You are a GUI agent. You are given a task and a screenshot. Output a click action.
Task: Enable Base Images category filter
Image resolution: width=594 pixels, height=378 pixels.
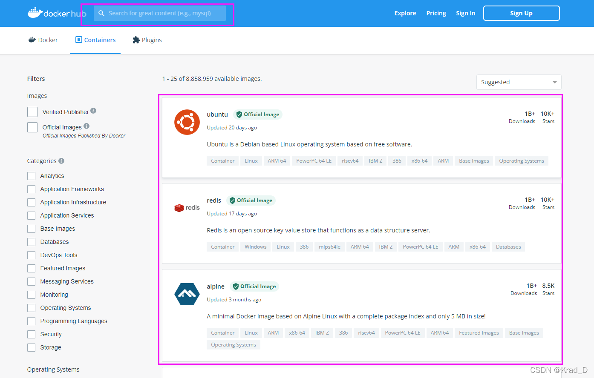tap(31, 229)
